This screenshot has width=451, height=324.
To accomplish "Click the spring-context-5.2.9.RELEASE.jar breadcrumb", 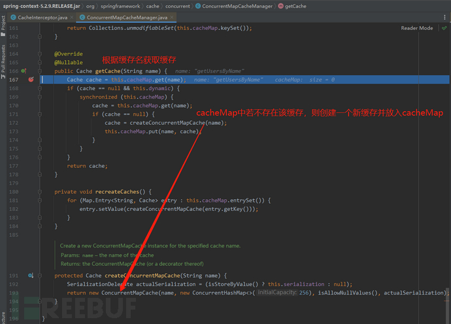I will (42, 6).
